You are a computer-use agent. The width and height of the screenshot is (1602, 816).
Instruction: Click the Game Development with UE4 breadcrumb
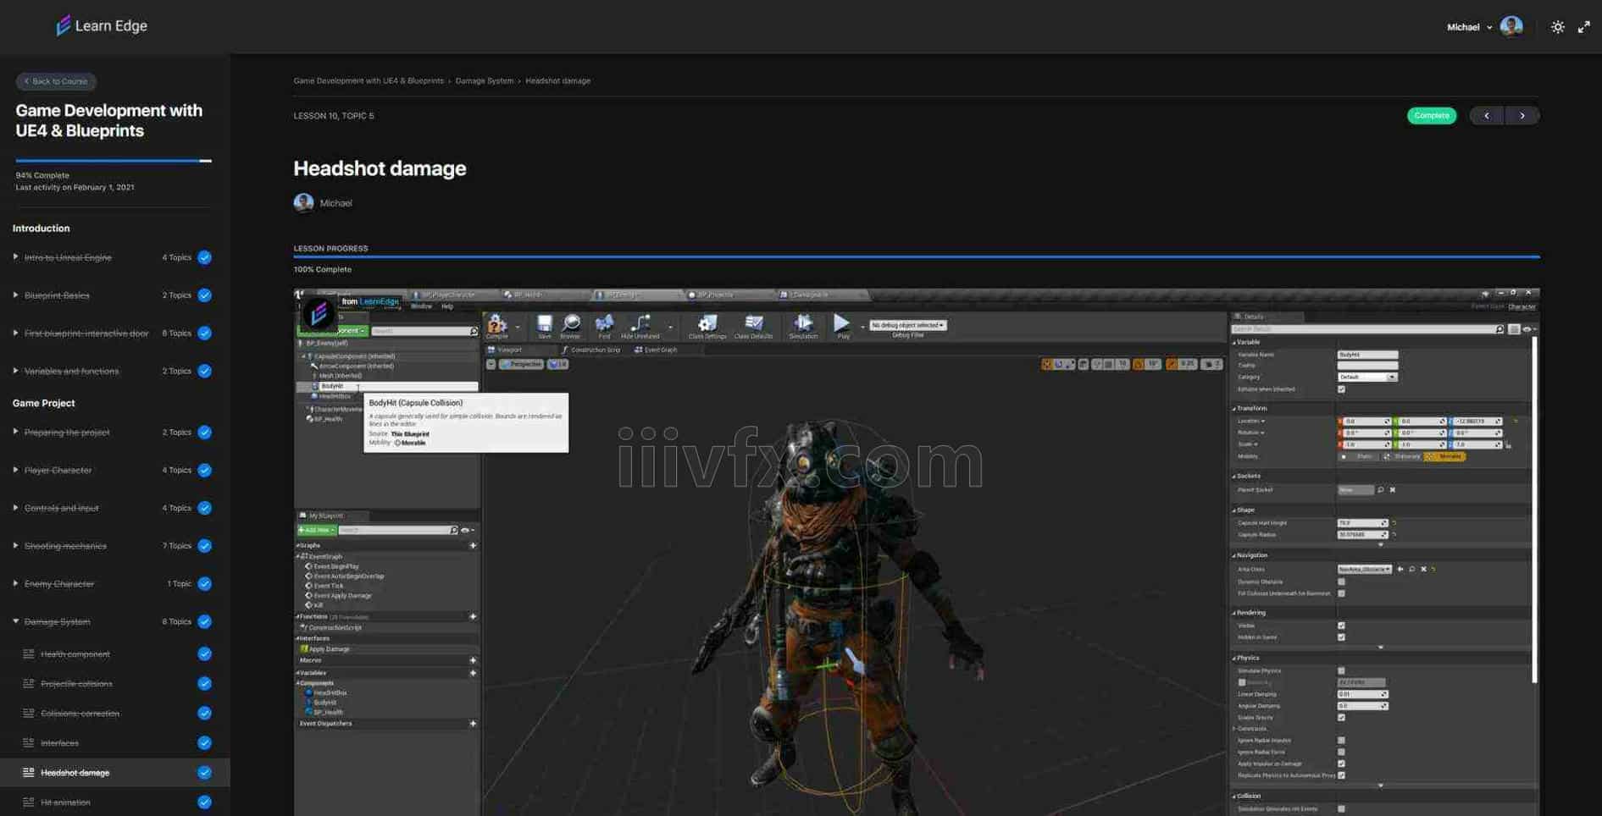[x=369, y=81]
